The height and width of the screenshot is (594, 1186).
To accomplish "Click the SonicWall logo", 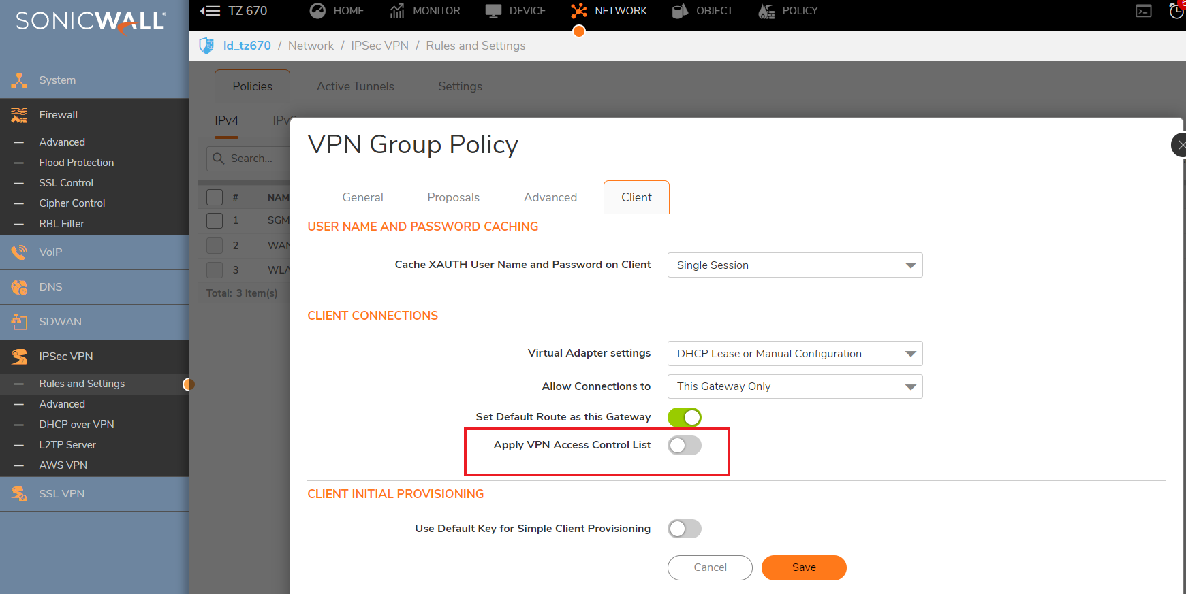I will (x=91, y=21).
